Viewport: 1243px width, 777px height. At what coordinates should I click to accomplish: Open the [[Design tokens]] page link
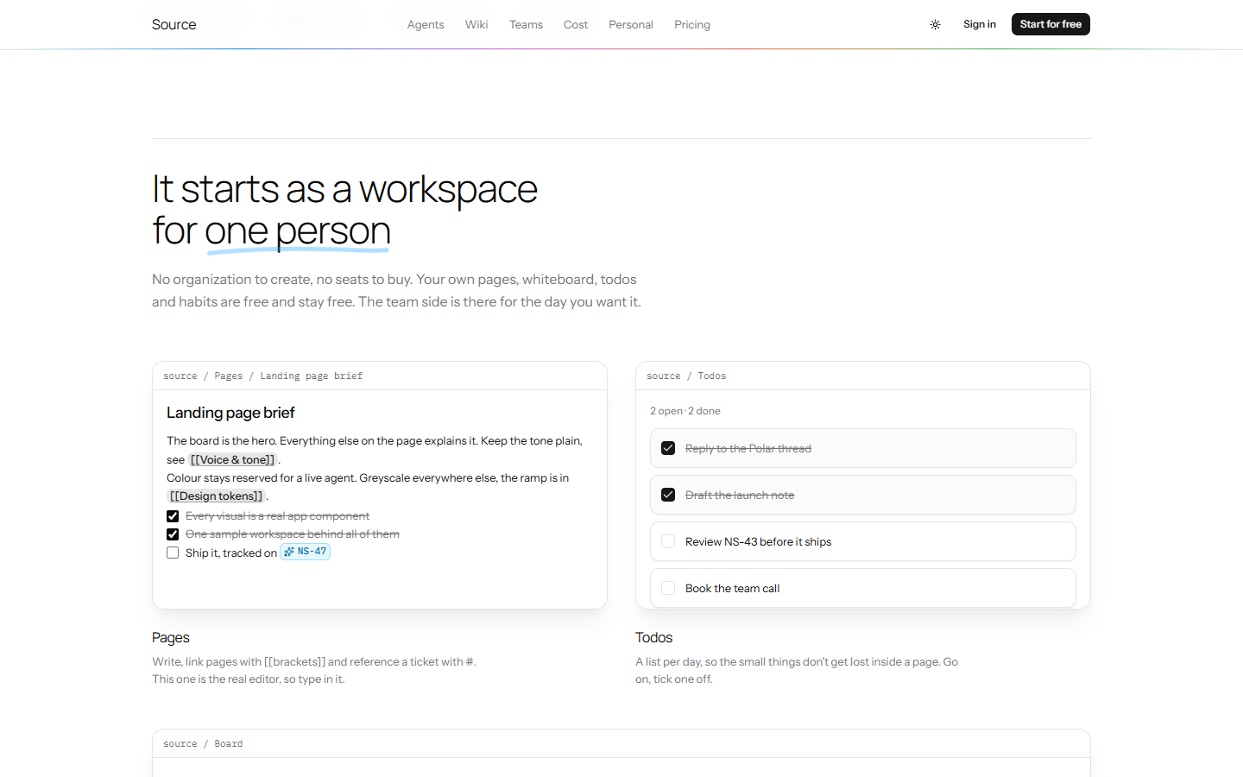216,496
